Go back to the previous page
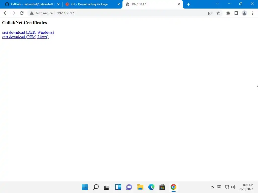 [x=6, y=13]
